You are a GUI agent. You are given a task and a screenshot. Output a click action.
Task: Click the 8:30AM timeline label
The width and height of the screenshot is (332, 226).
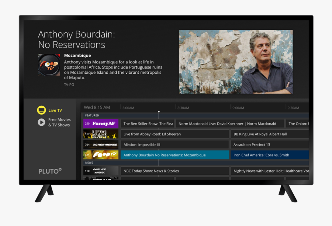(x=183, y=108)
